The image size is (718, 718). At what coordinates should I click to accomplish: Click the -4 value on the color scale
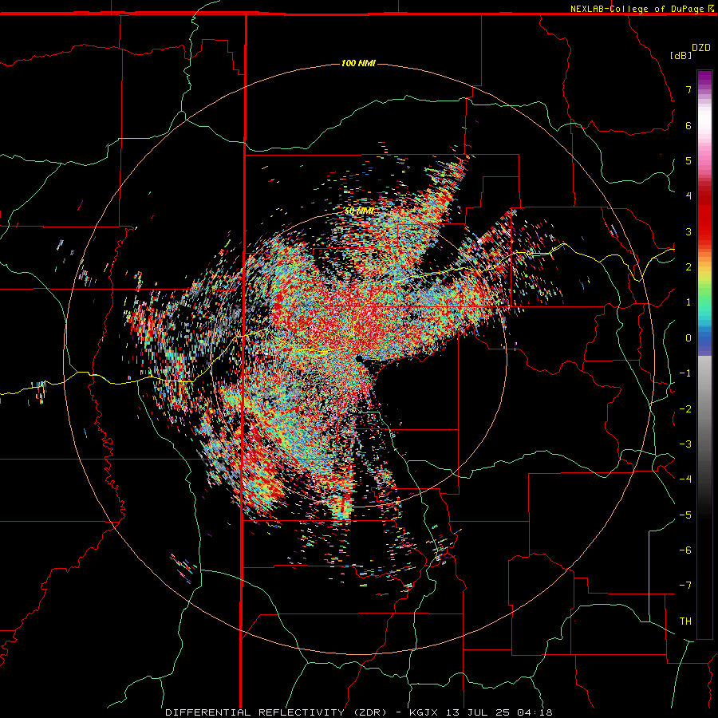685,479
